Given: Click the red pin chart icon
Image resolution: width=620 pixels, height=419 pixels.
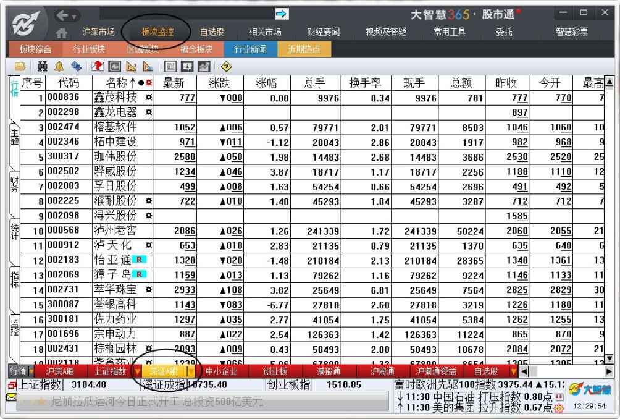Looking at the screenshot, I should point(98,67).
